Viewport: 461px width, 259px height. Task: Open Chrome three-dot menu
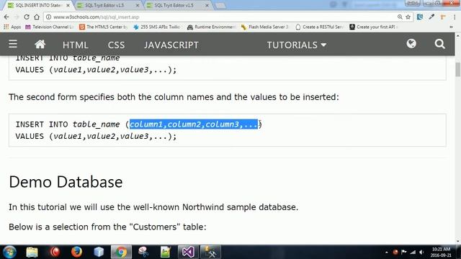pos(455,17)
